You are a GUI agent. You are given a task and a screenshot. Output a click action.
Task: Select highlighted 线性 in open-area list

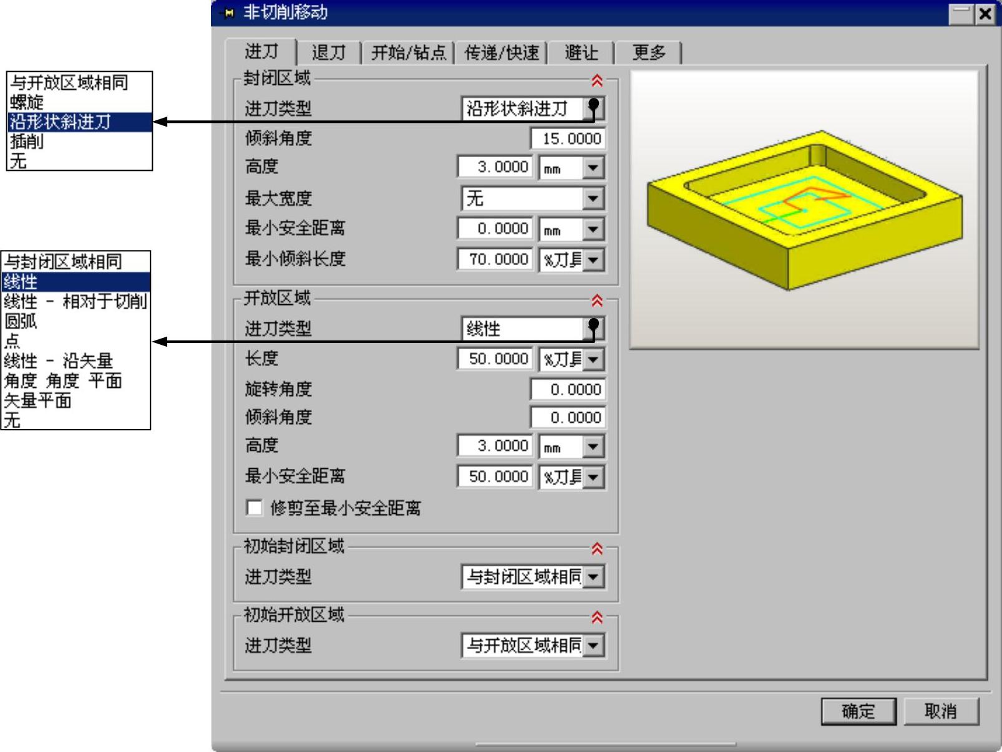(x=75, y=282)
